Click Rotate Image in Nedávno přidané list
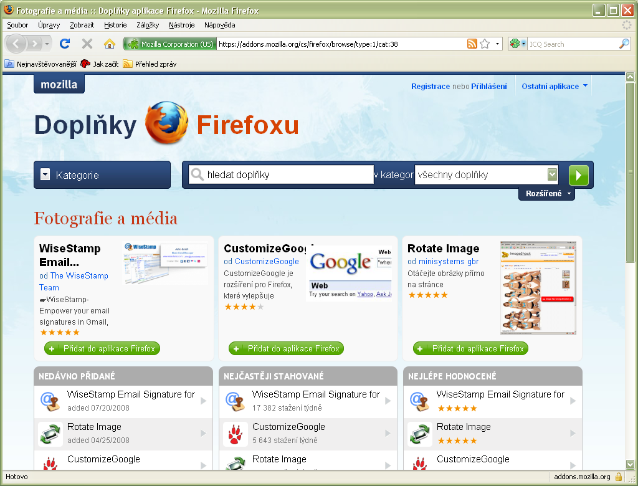Viewport: 638px width, 486px height. click(95, 427)
